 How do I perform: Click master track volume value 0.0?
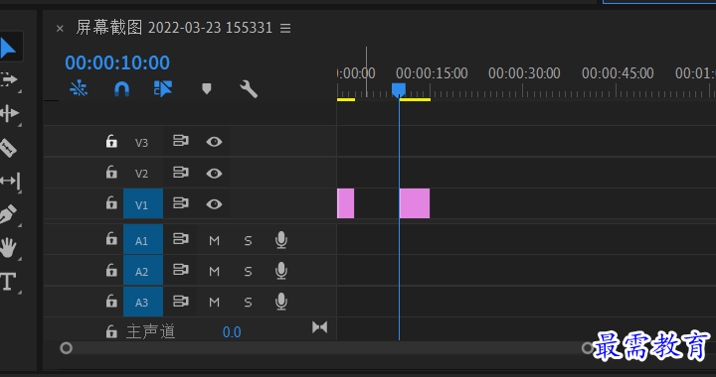coord(232,332)
